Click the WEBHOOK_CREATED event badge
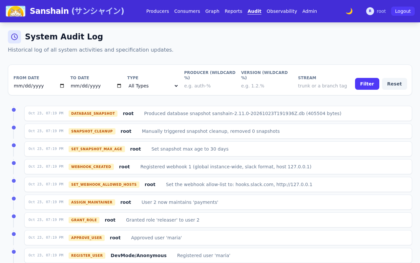The height and width of the screenshot is (263, 420). [91, 167]
